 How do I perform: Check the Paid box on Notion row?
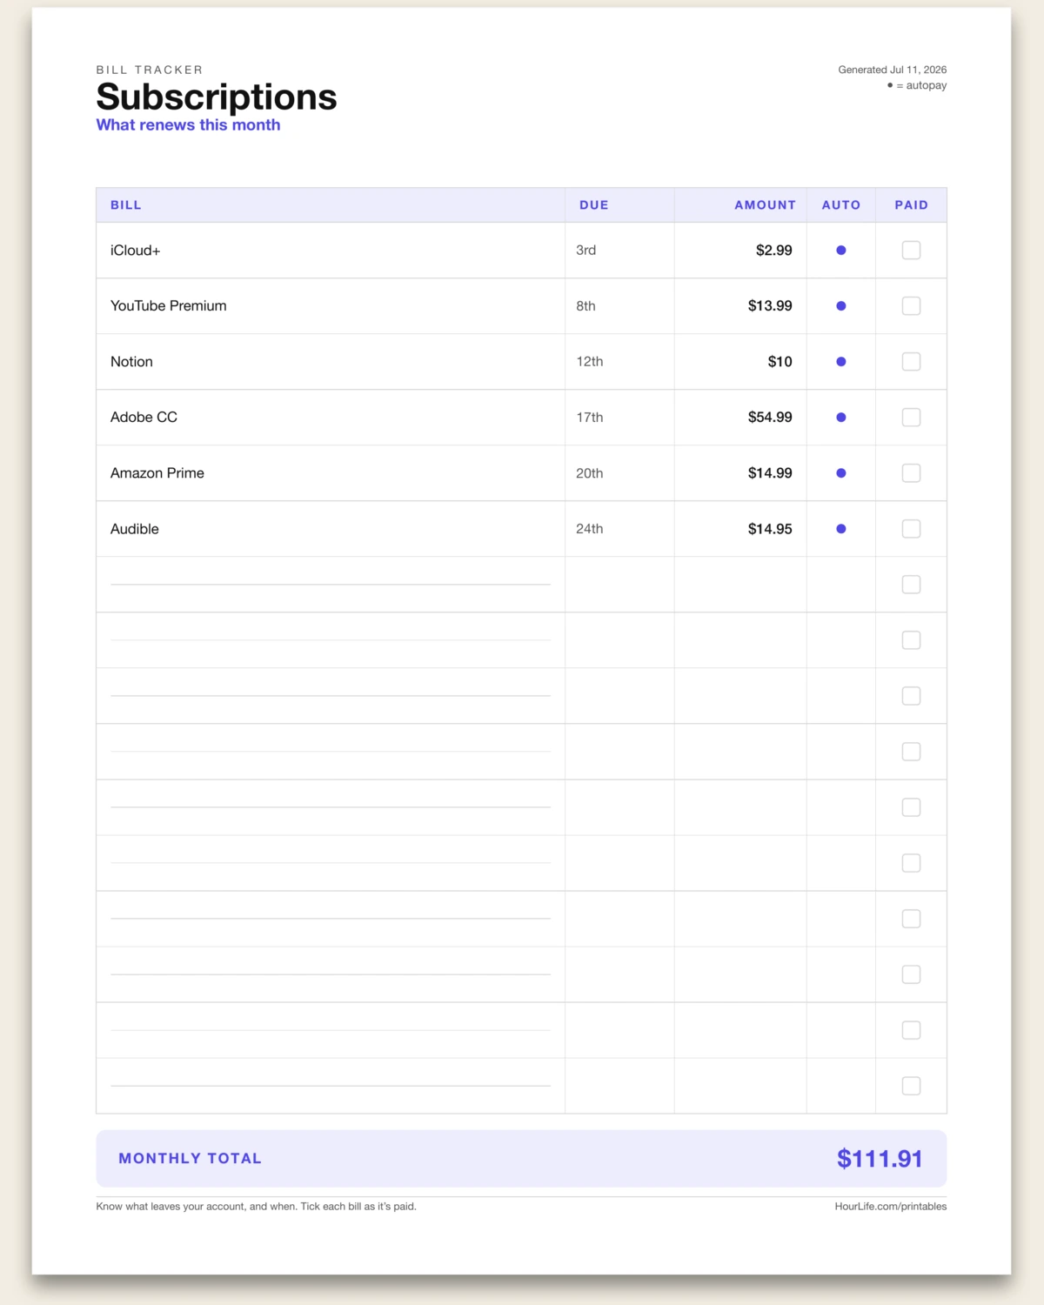click(911, 362)
